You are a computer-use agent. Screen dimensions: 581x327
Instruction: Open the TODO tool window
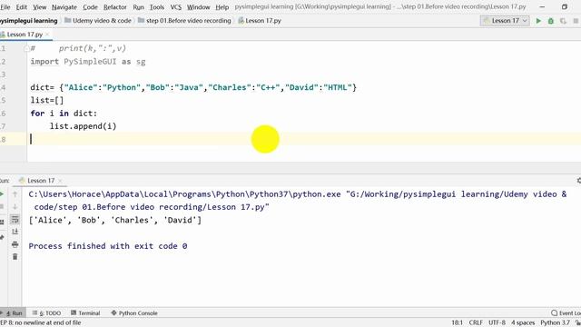pos(46,312)
